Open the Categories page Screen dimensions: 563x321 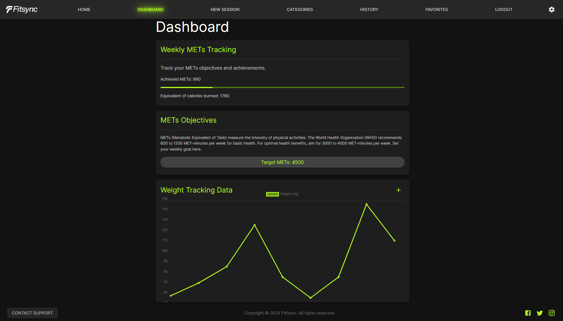[x=300, y=10]
